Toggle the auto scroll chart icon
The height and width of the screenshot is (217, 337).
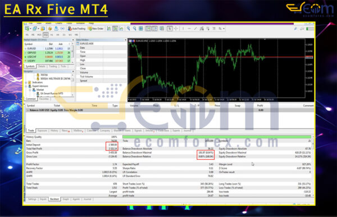point(148,29)
